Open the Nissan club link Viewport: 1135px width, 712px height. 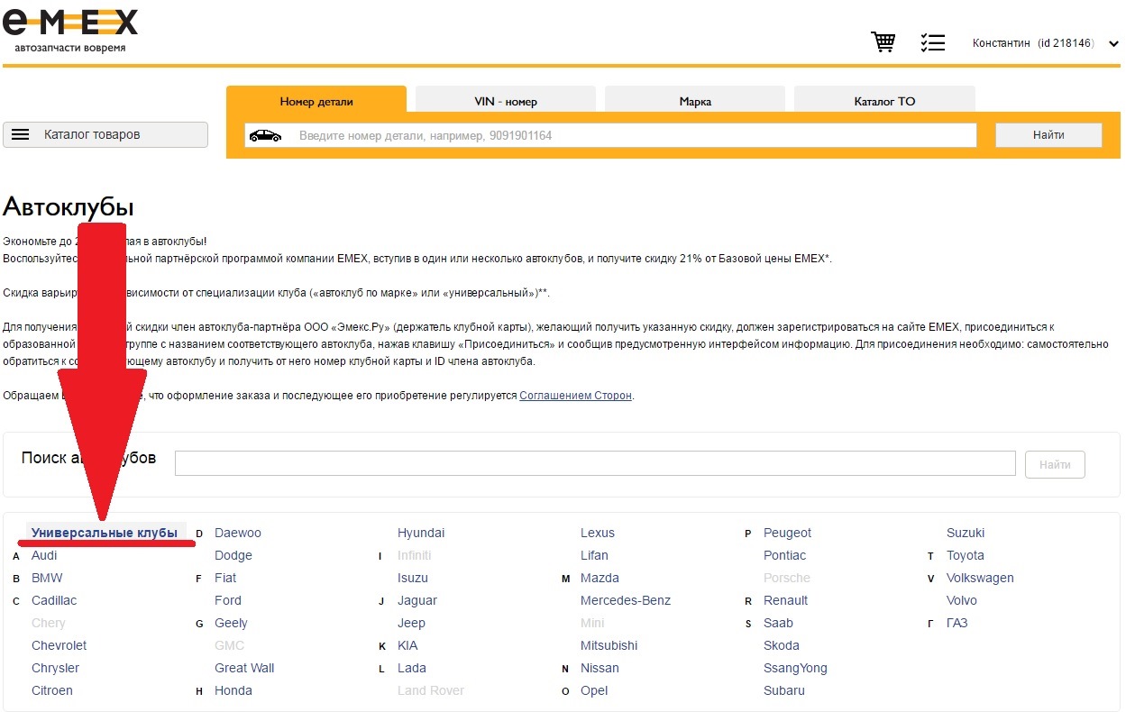click(600, 668)
